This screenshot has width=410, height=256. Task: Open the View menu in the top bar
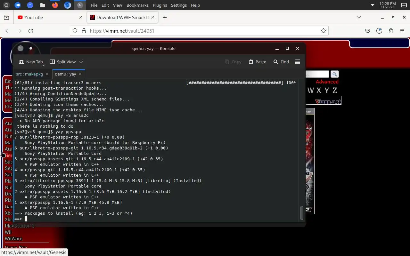118,5
